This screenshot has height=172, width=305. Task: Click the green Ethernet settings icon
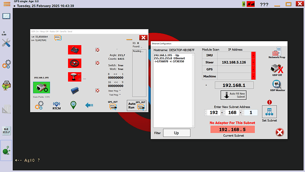pos(42,88)
